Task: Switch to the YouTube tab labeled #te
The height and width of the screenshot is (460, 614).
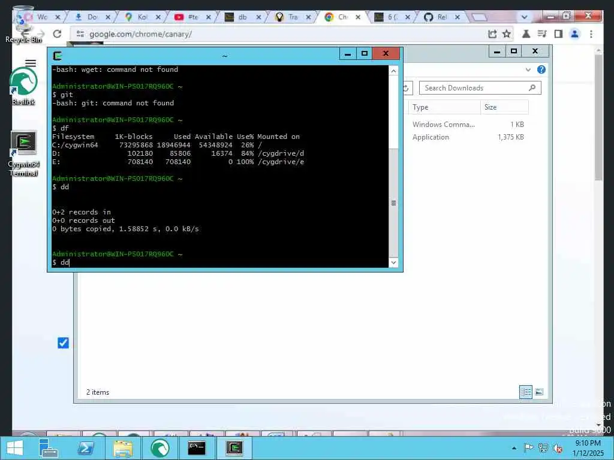Action: (192, 17)
